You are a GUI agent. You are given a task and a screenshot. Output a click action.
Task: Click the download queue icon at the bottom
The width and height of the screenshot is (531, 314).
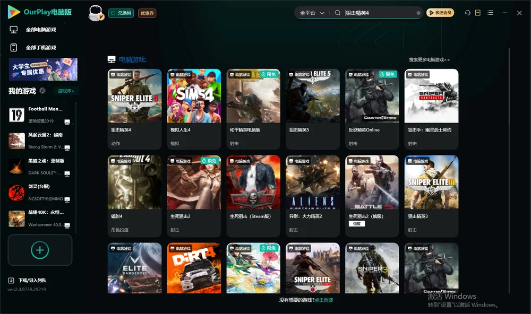click(x=11, y=281)
